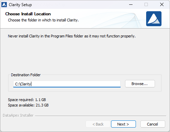
Task: Click the Clarity logo in title bar
Action: [4, 5]
